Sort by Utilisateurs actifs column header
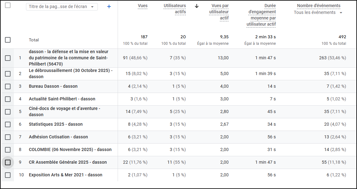 175,9
